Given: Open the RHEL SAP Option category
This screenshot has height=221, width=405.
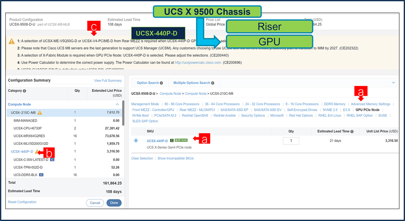Looking at the screenshot, I should click(360, 116).
